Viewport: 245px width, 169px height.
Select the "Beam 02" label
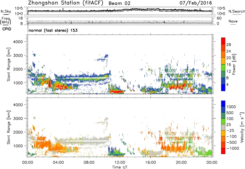119,3
